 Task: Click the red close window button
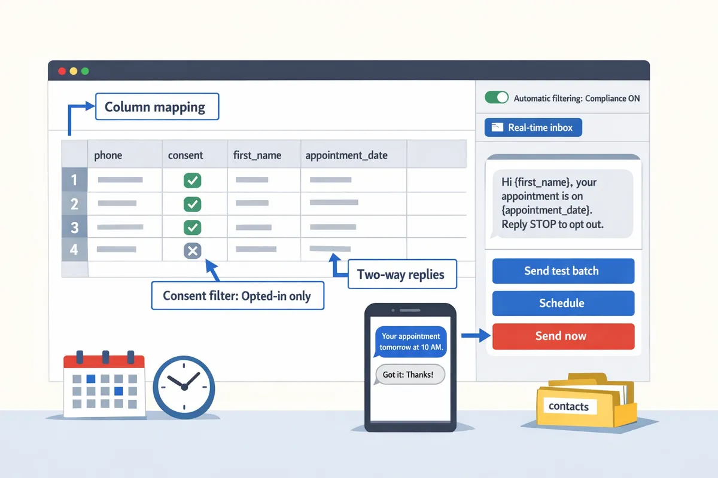[62, 71]
